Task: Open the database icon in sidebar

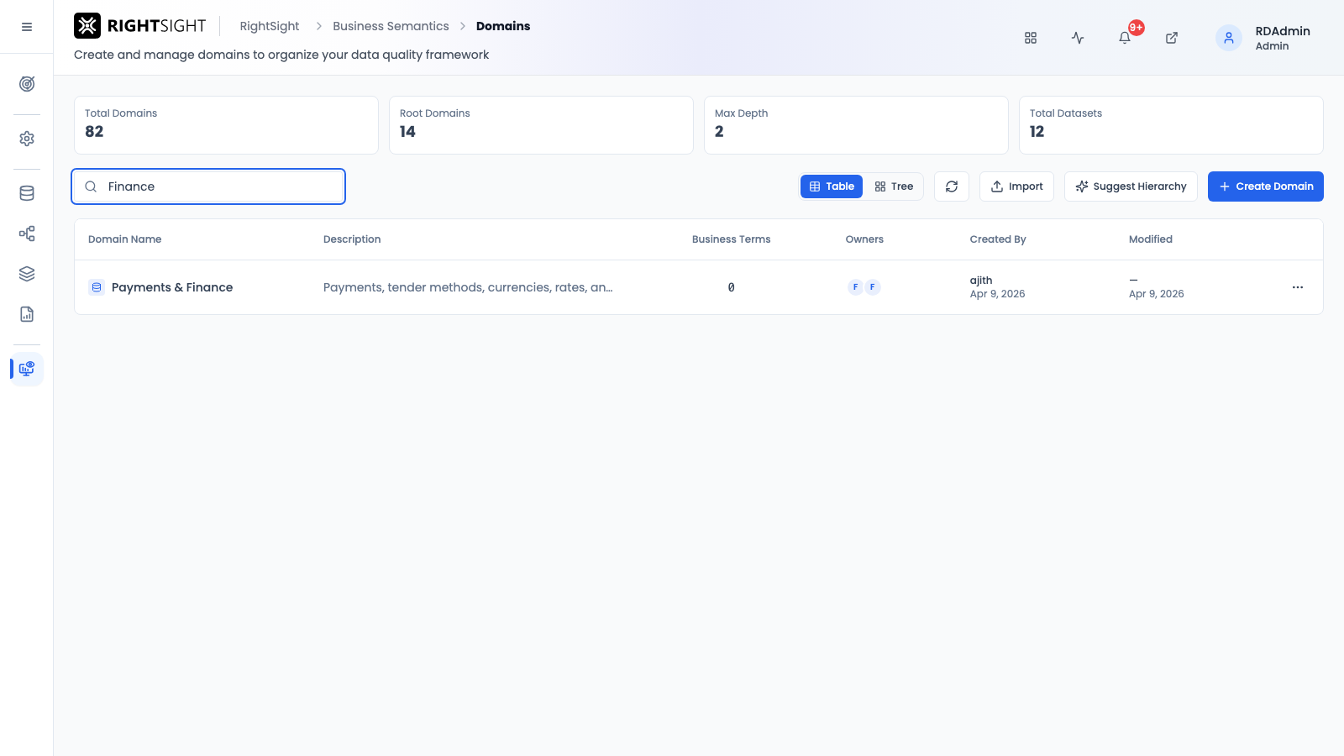Action: (27, 193)
